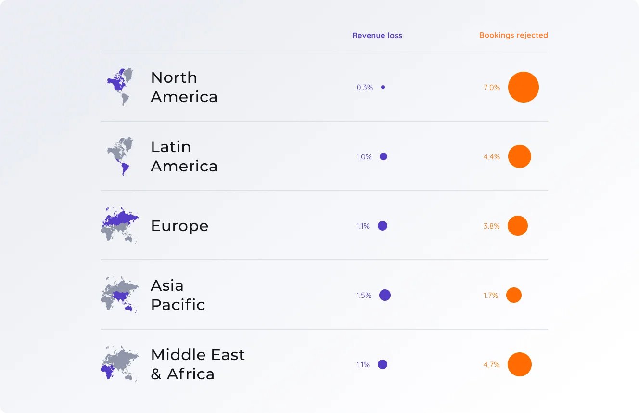Click Asia Pacific's purple 1.5% dot
Viewport: 639px width, 413px height.
click(x=385, y=295)
